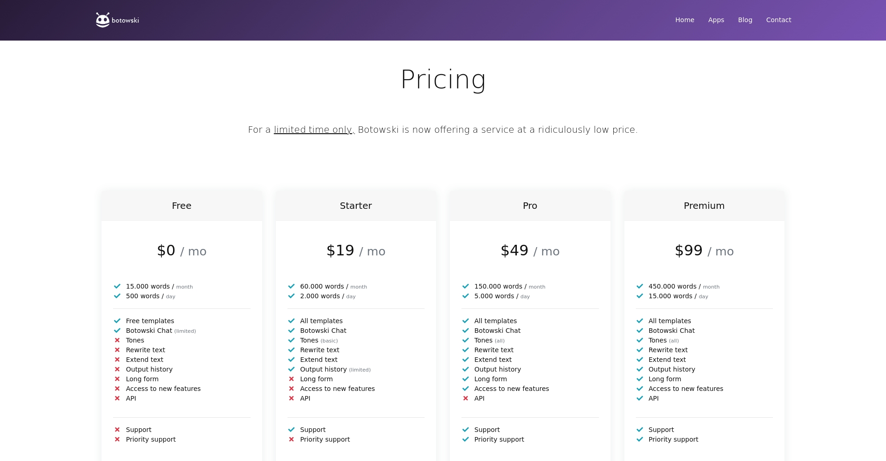Click the red X beside Free plan Tones
The height and width of the screenshot is (461, 886).
point(117,340)
